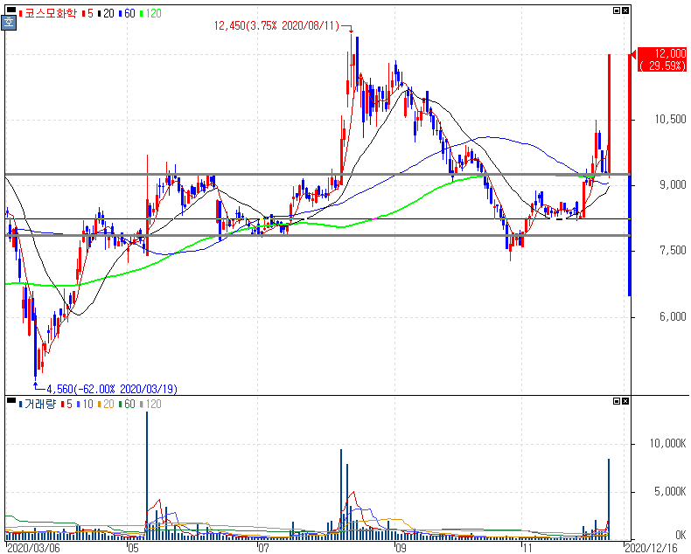This screenshot has height=554, width=691.
Task: Click the 05 month axis label
Action: tap(133, 548)
